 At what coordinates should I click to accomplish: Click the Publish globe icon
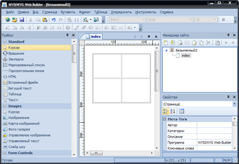[96, 20]
